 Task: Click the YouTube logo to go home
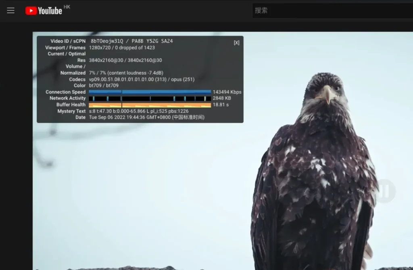point(44,10)
